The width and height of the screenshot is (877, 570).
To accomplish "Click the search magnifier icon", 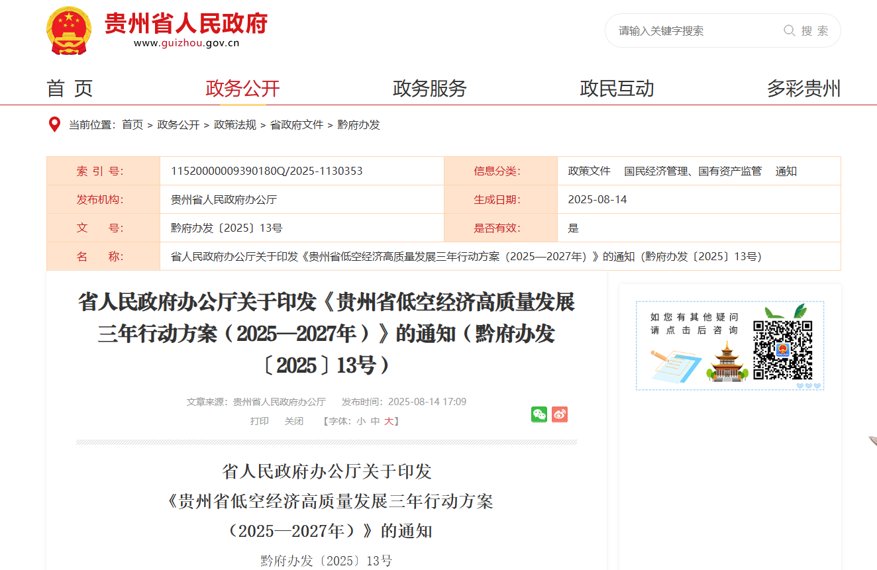I will 789,30.
